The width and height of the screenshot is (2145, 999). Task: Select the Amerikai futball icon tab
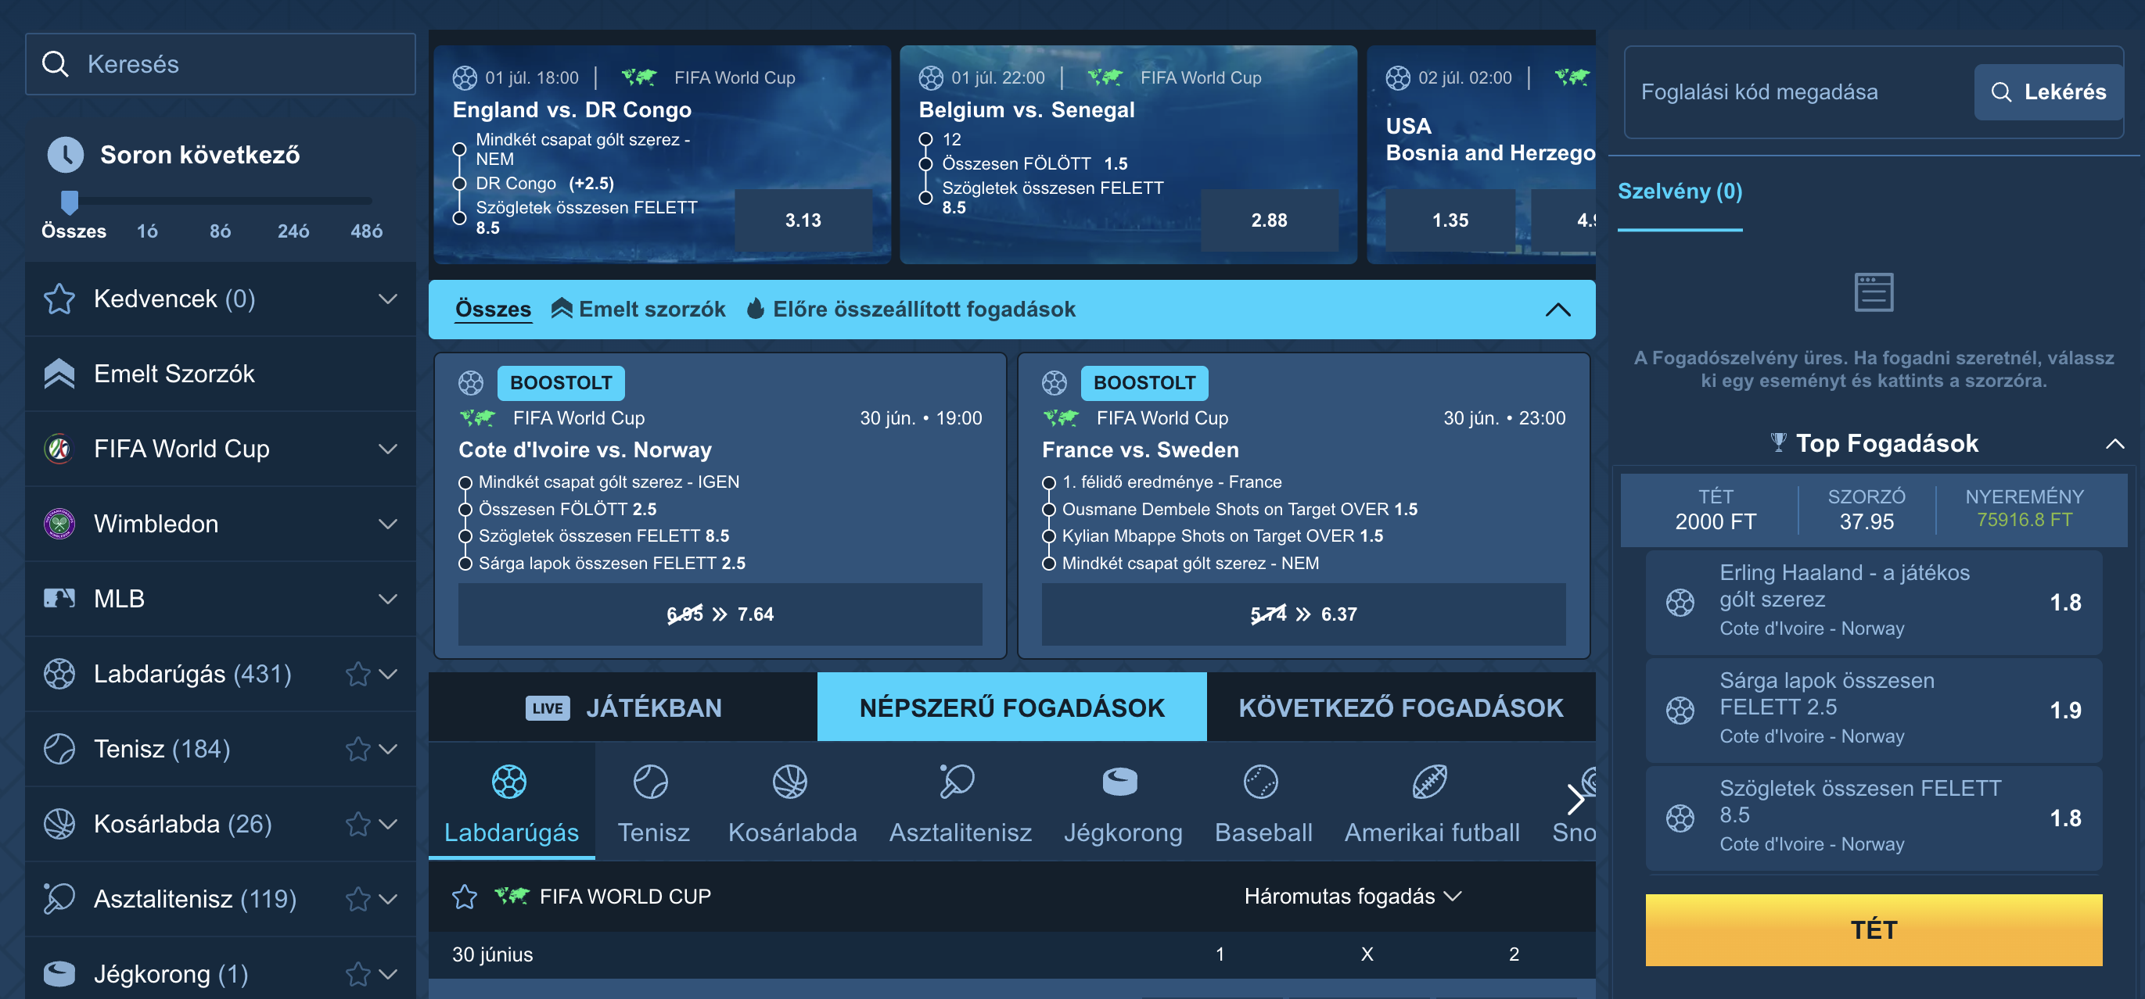click(1431, 803)
